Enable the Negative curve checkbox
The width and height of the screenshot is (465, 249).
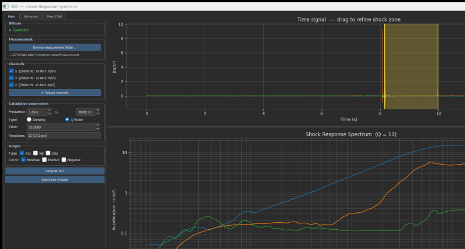(x=64, y=159)
